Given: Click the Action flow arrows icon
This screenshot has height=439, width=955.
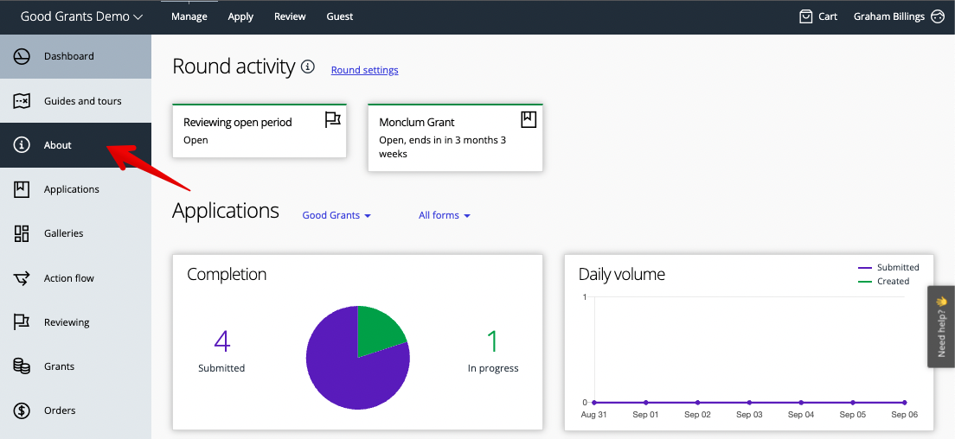Looking at the screenshot, I should coord(22,278).
